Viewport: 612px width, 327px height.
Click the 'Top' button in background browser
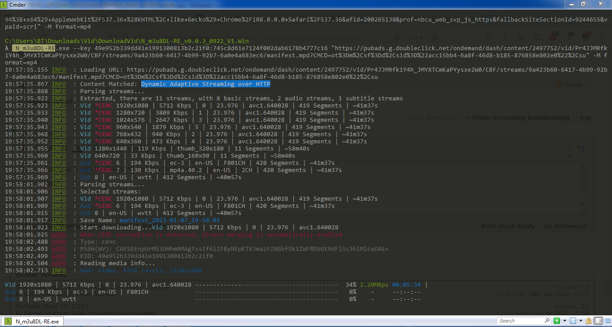click(x=585, y=117)
